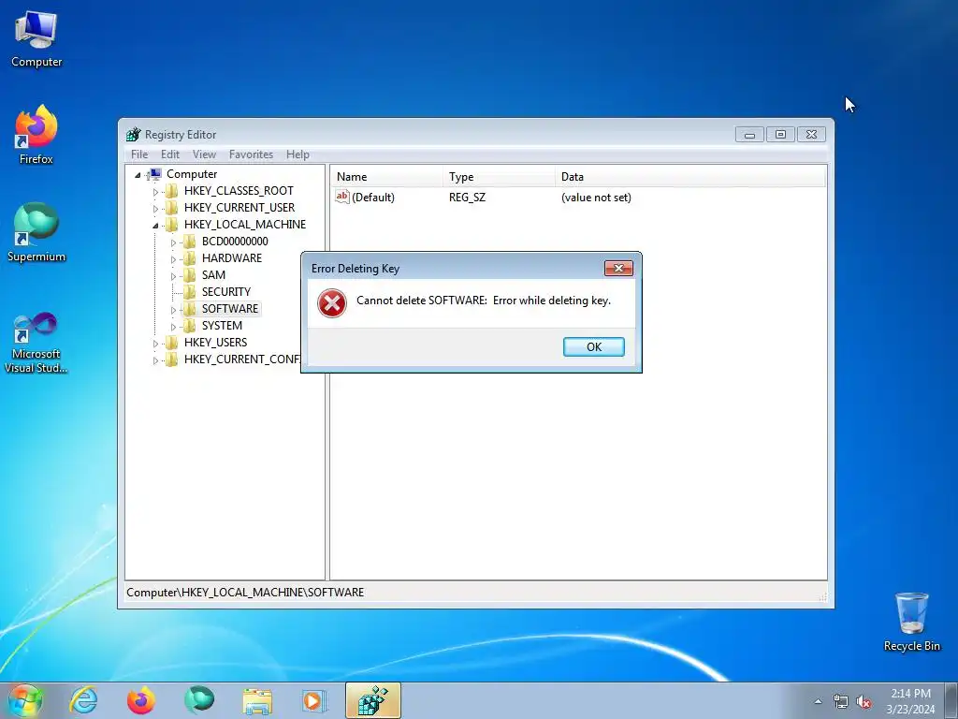Click the Computer icon in registry tree
The image size is (958, 719).
[155, 174]
